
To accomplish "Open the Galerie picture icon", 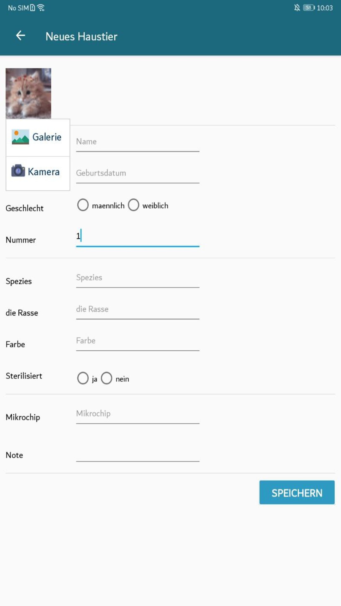I will tap(20, 137).
